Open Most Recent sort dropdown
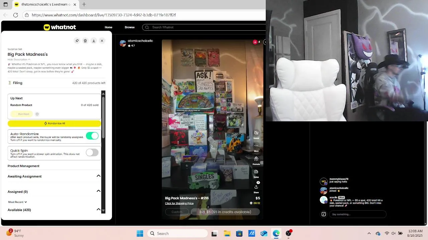This screenshot has width=428, height=240. tap(17, 202)
